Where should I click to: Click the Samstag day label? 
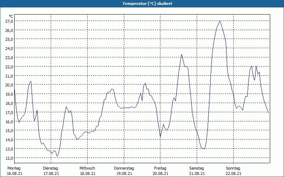(197, 168)
